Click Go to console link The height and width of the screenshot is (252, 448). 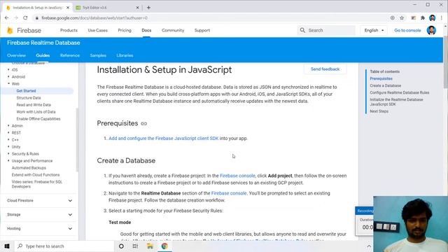pyautogui.click(x=407, y=30)
